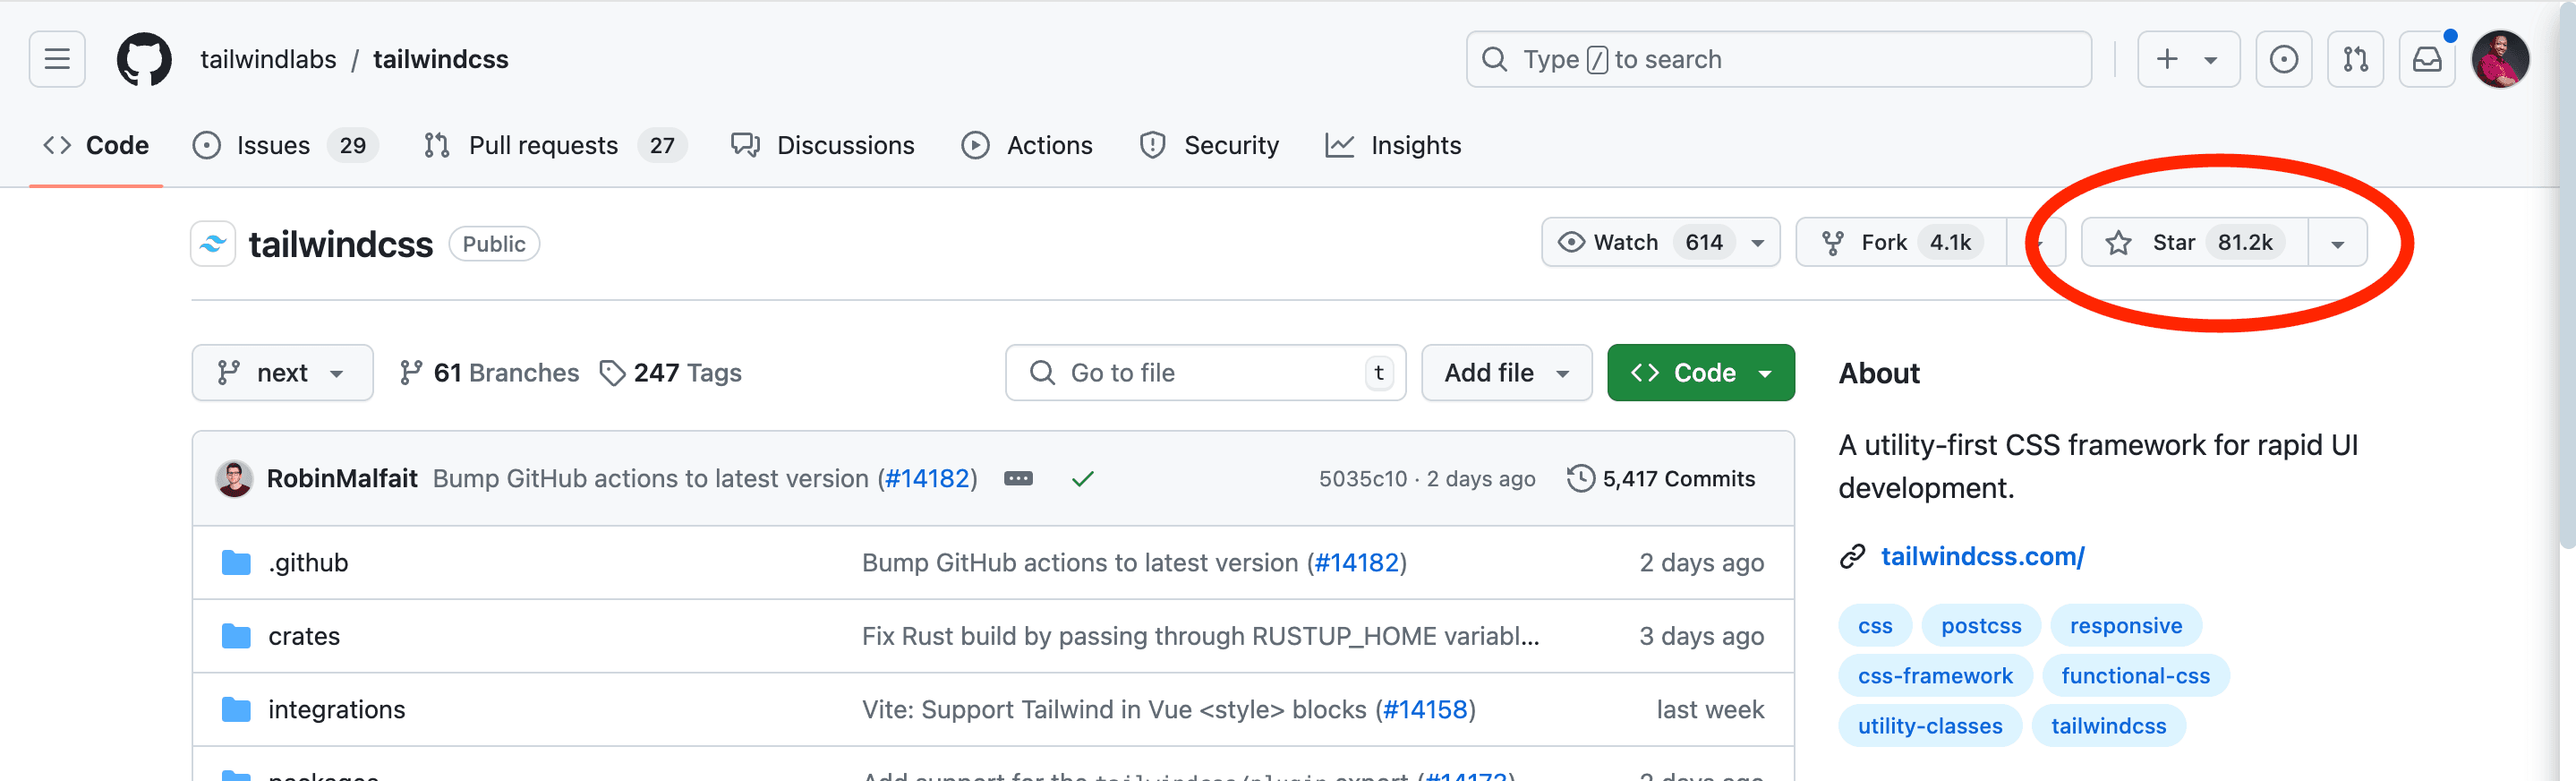Go to GitHub home via Octocat logo
The image size is (2576, 781).
tap(144, 59)
